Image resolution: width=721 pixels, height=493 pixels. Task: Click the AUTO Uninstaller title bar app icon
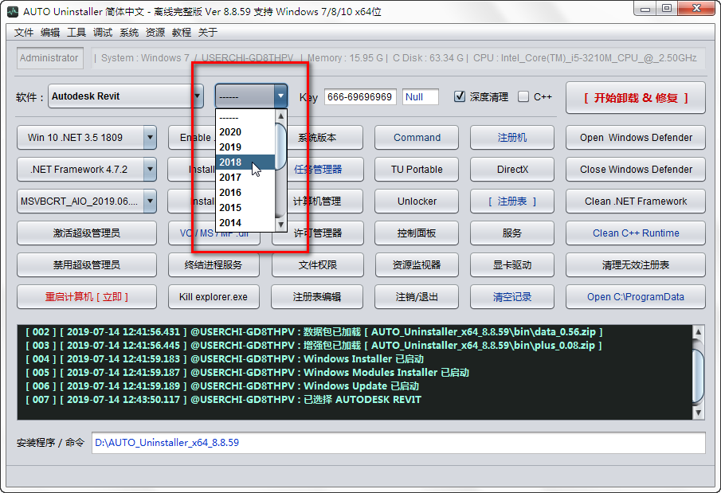(13, 11)
